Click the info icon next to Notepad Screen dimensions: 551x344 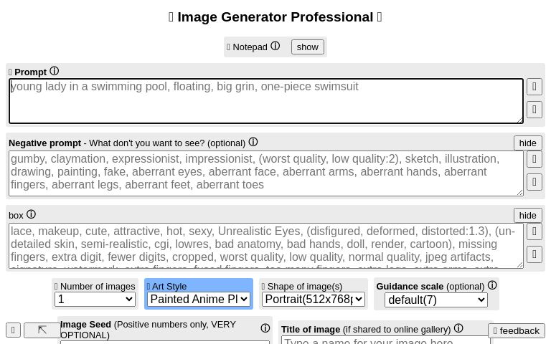(275, 47)
